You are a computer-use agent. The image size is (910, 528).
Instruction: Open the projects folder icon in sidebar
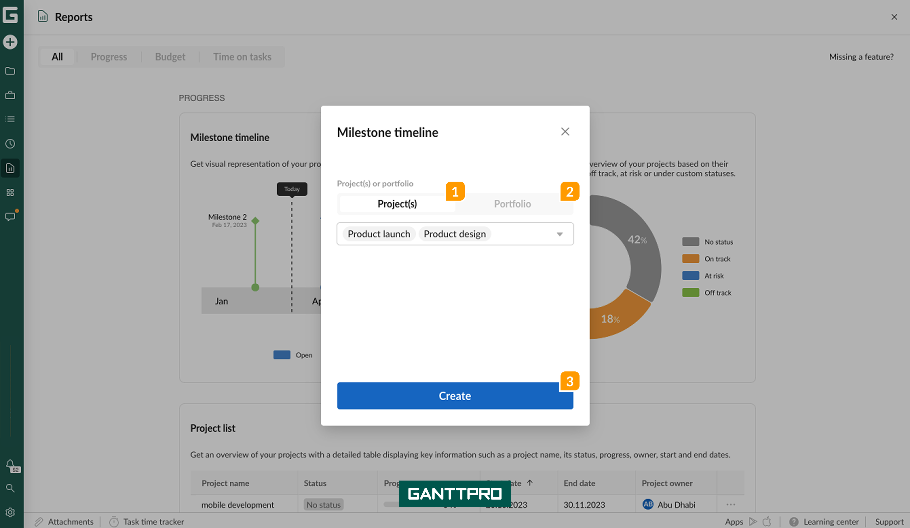tap(10, 71)
